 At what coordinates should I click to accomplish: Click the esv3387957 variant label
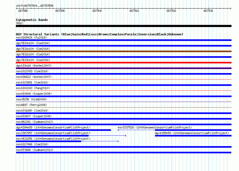click(x=53, y=133)
